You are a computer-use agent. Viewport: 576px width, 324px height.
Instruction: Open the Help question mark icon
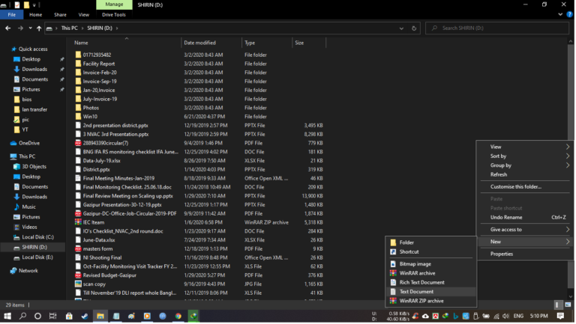pos(569,15)
